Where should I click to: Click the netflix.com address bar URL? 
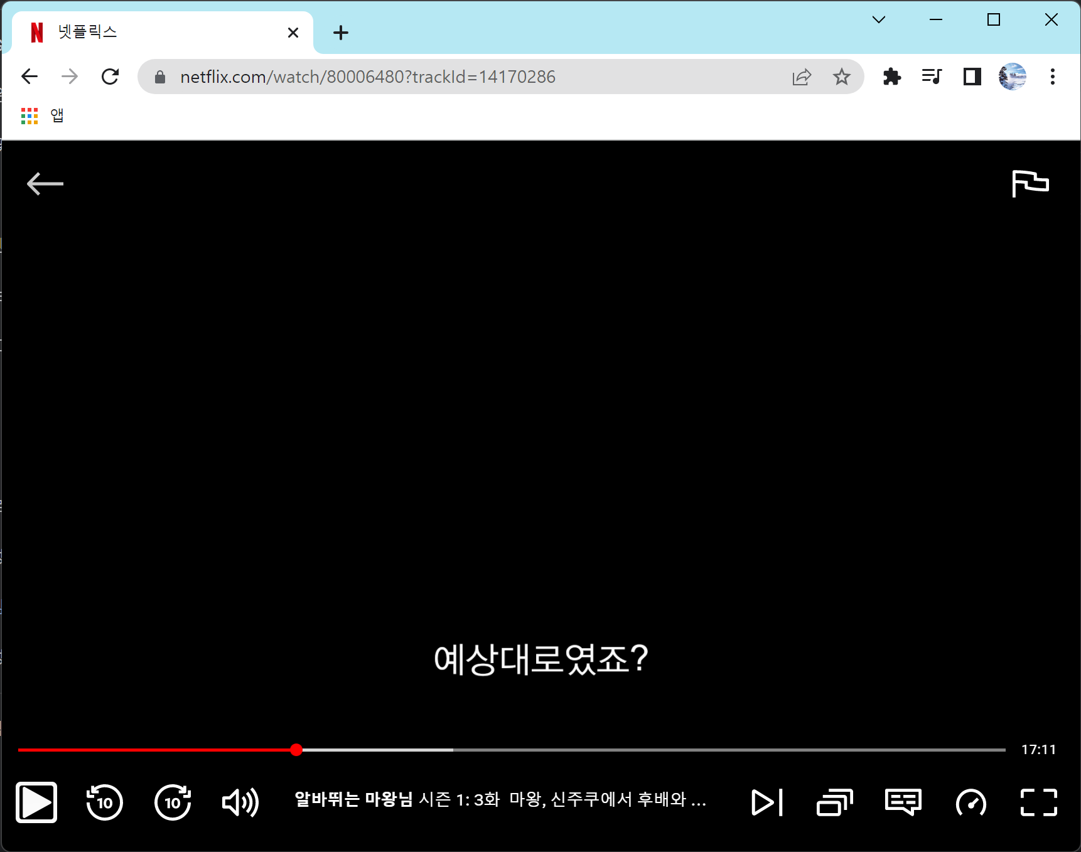pos(368,77)
